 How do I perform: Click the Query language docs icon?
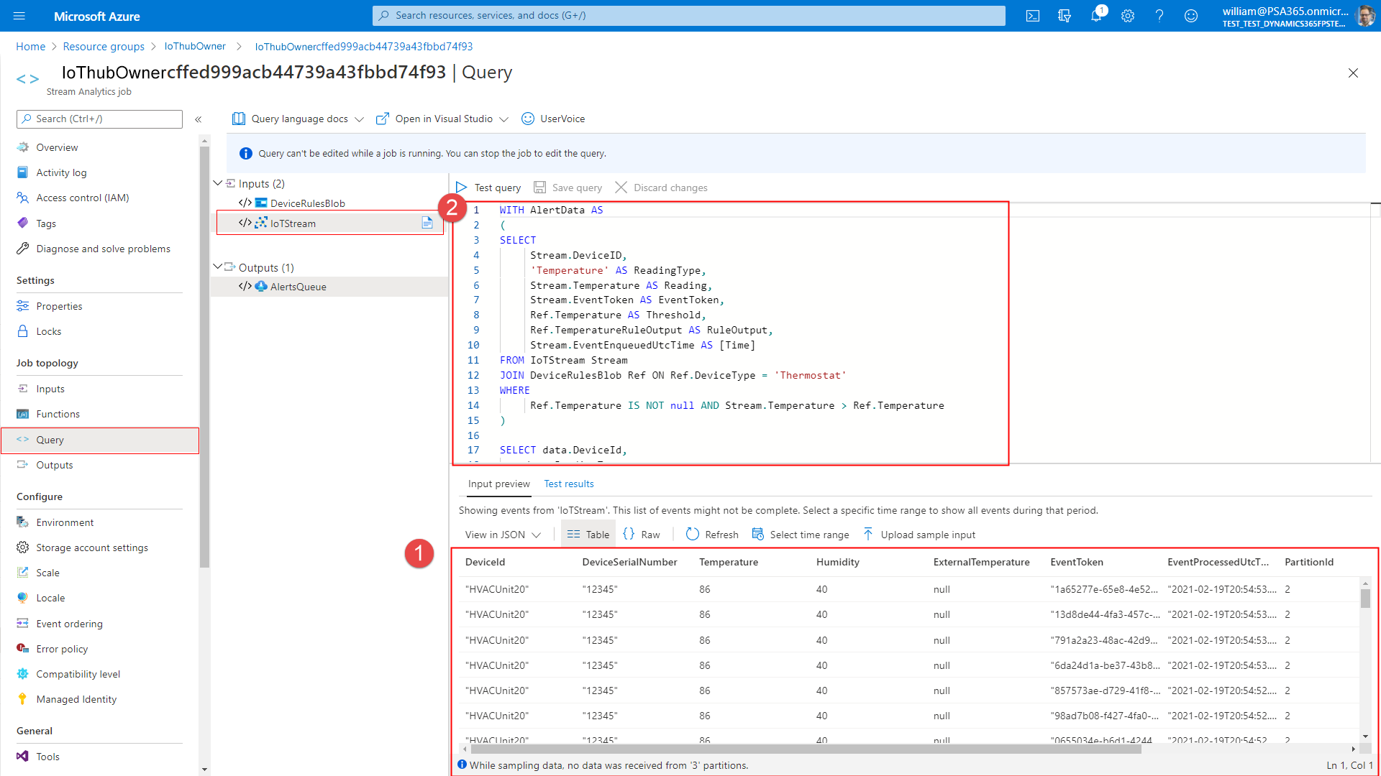pyautogui.click(x=239, y=118)
